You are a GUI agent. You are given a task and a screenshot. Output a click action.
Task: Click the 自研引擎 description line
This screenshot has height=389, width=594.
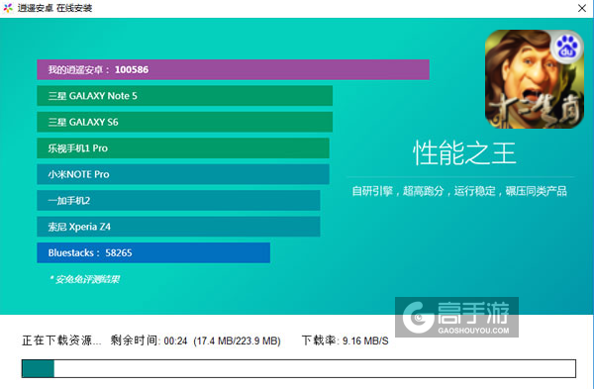[x=459, y=191]
